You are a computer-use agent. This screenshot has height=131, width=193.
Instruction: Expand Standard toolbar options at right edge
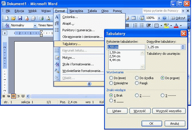coord(189,18)
